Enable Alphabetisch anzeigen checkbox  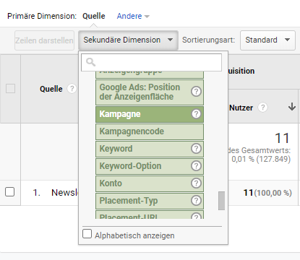[87, 234]
